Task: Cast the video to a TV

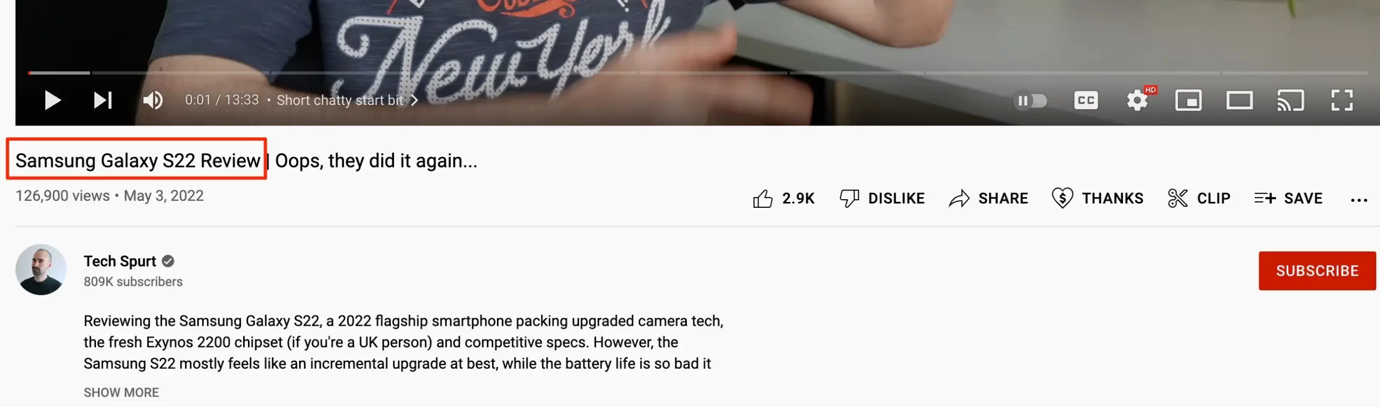Action: click(x=1291, y=101)
